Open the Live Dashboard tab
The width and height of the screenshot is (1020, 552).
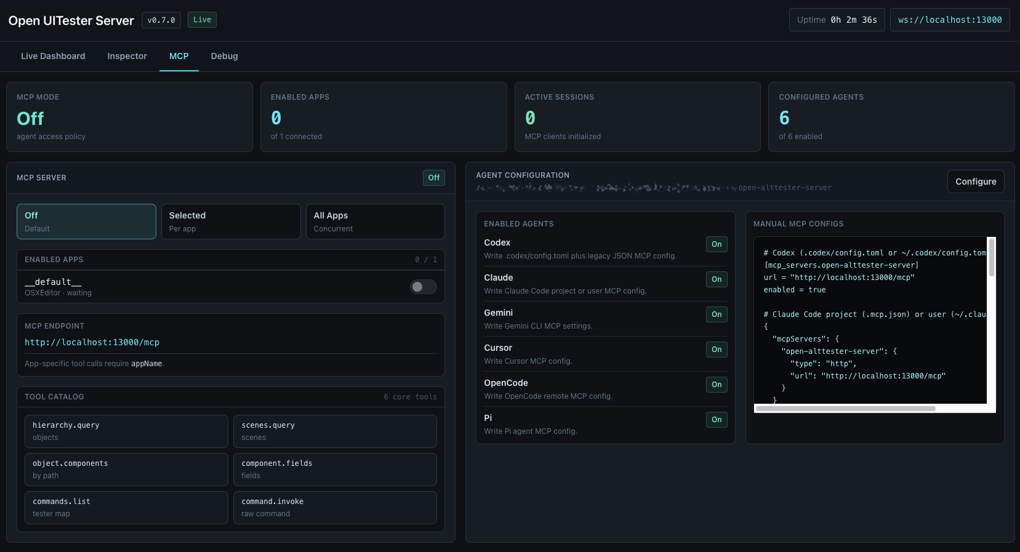click(x=53, y=56)
